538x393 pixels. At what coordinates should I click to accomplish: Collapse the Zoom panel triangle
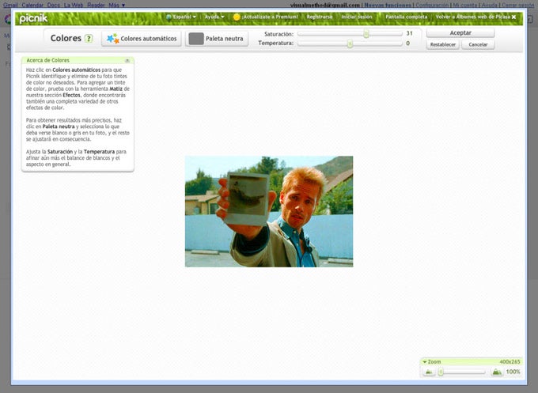click(x=424, y=362)
